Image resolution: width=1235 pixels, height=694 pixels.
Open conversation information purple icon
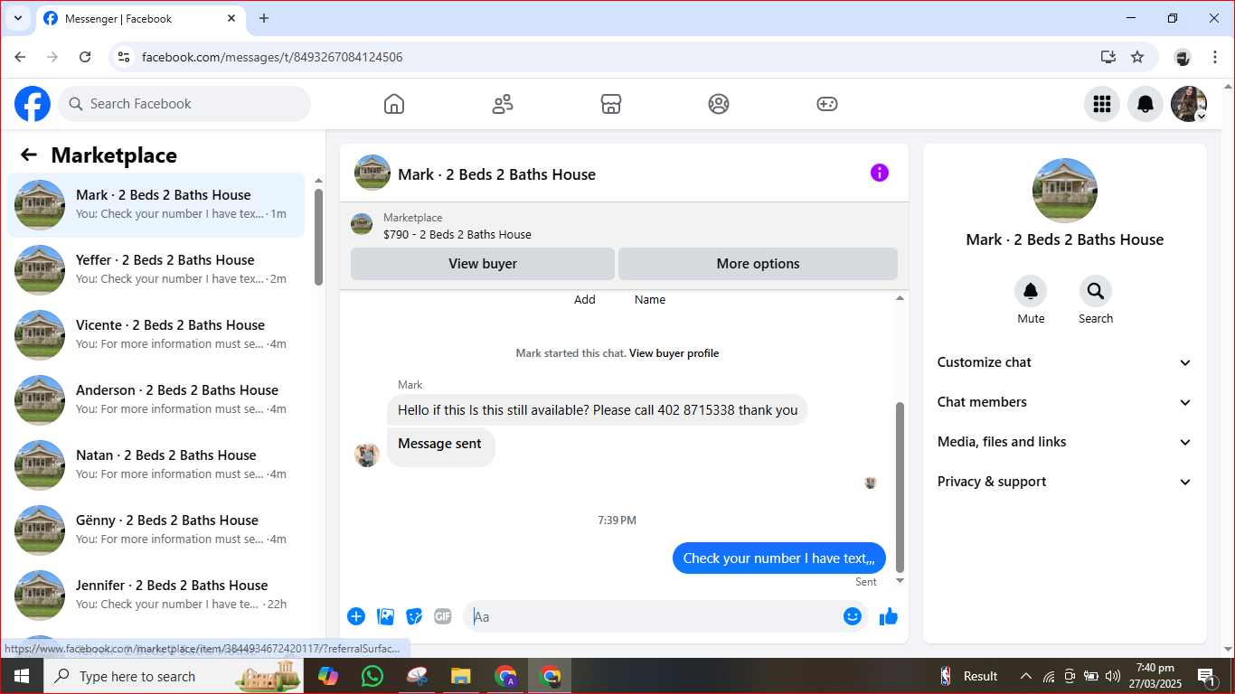880,173
